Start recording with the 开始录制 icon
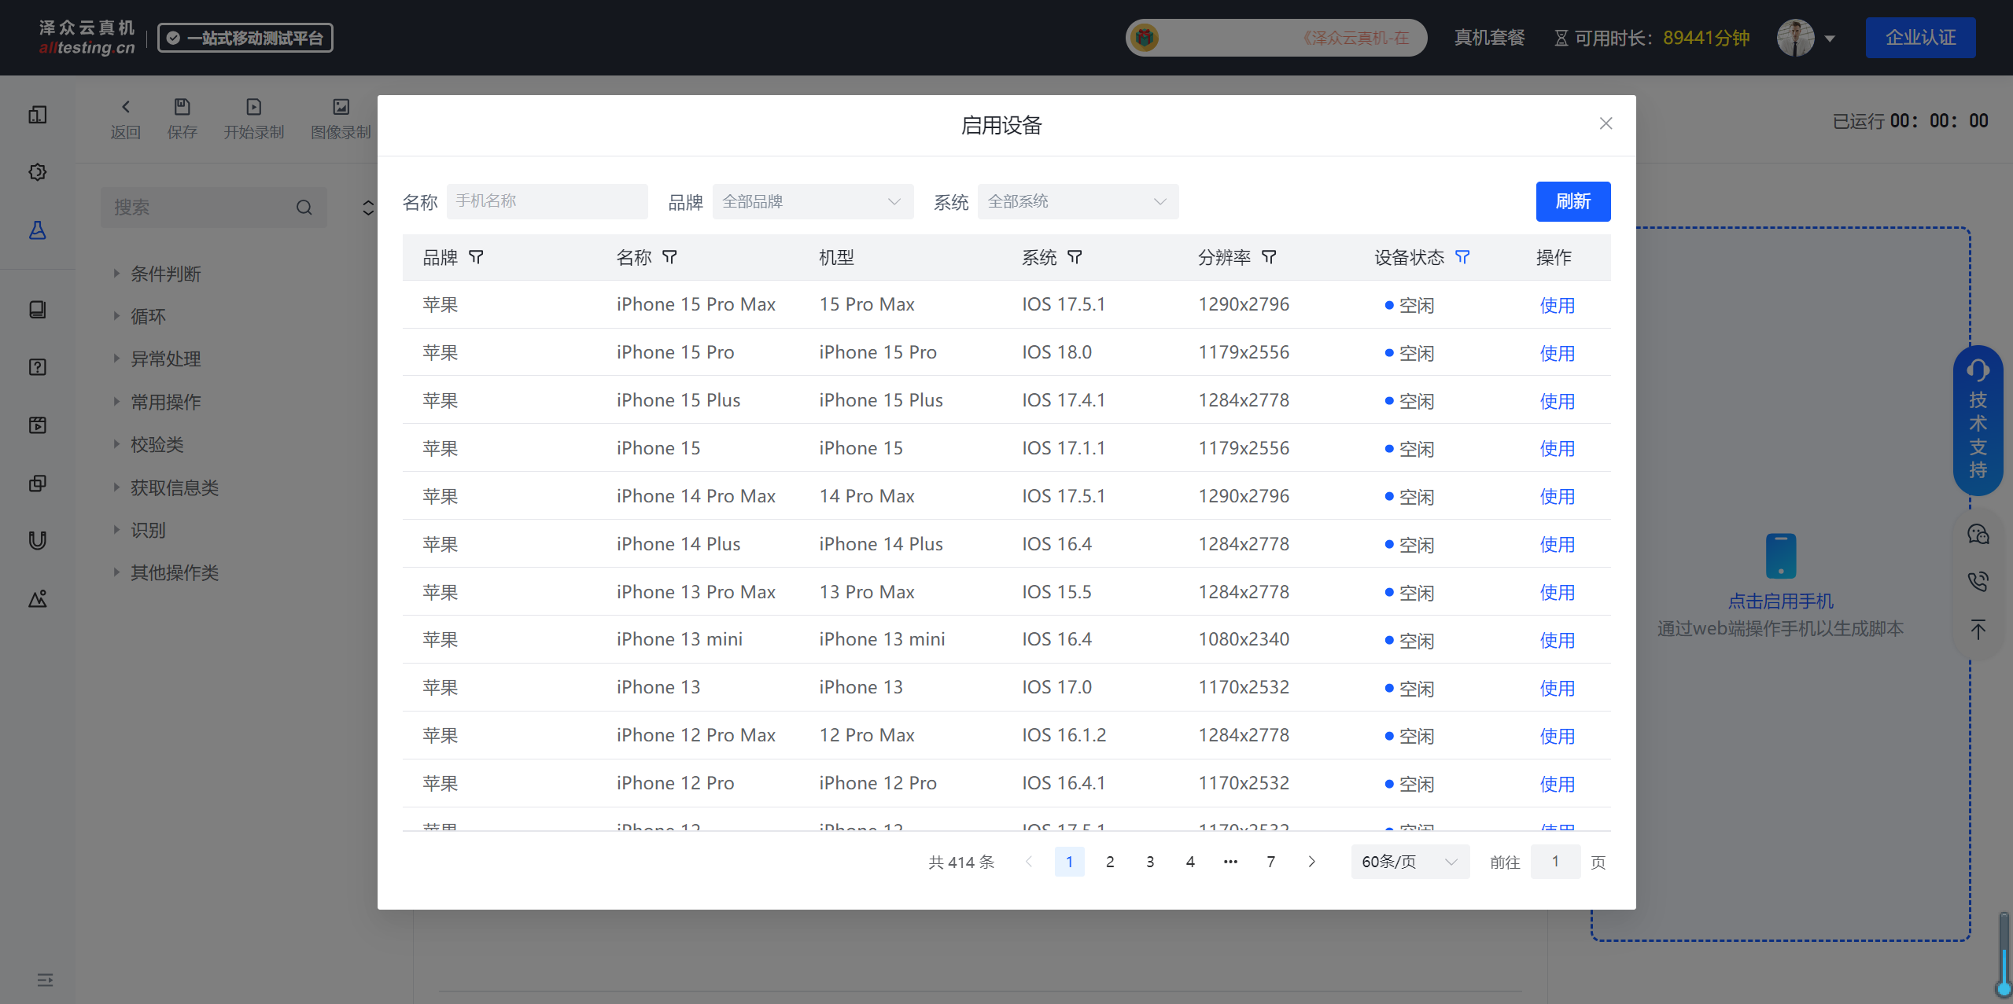 point(253,107)
